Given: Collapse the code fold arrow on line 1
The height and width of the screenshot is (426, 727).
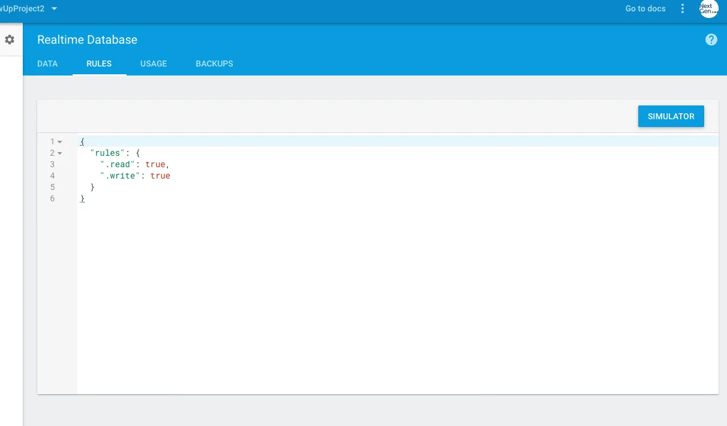Looking at the screenshot, I should pyautogui.click(x=60, y=142).
